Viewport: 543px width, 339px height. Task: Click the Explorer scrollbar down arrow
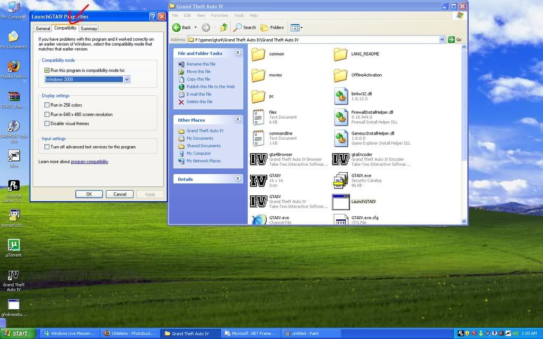(464, 221)
